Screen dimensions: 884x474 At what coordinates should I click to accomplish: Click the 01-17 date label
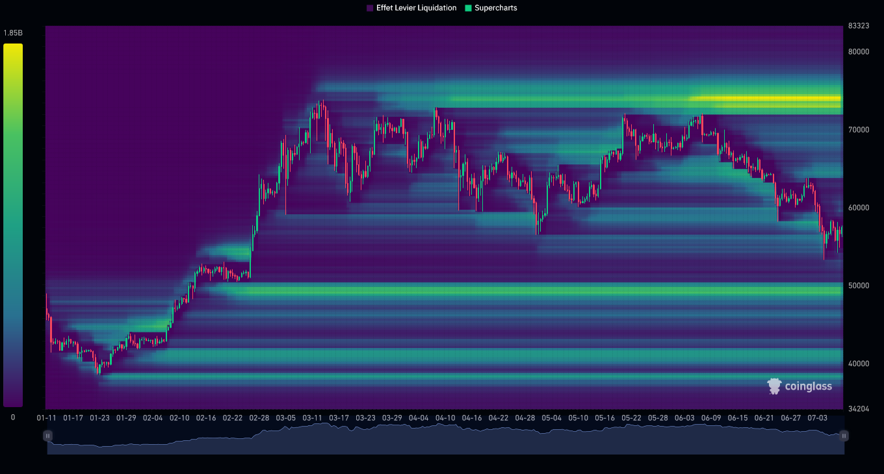pyautogui.click(x=73, y=418)
